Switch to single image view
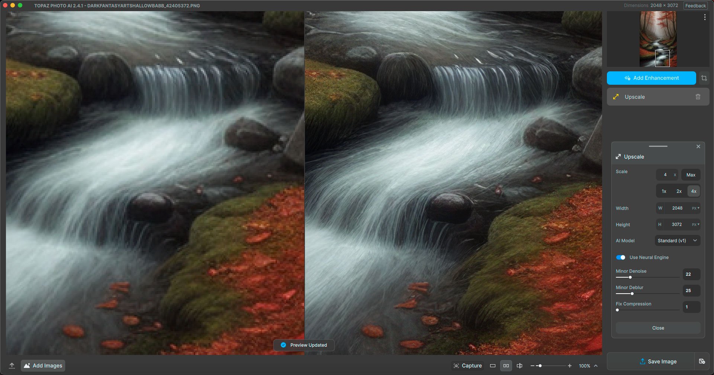The height and width of the screenshot is (375, 714). pos(493,366)
